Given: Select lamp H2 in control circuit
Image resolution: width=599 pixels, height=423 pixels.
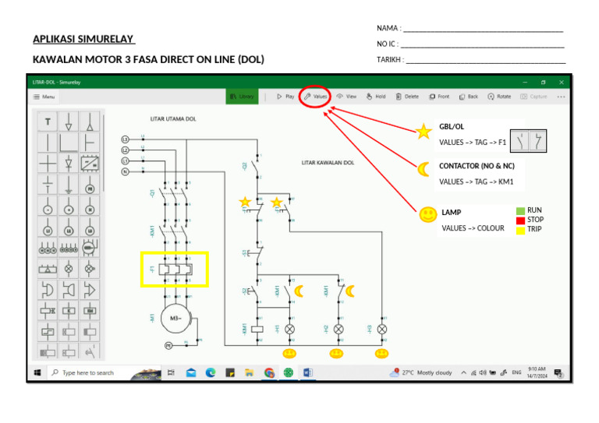Looking at the screenshot, I should [x=338, y=330].
